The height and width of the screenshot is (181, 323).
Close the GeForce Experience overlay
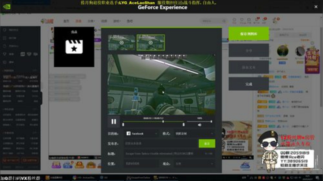[x=316, y=7]
